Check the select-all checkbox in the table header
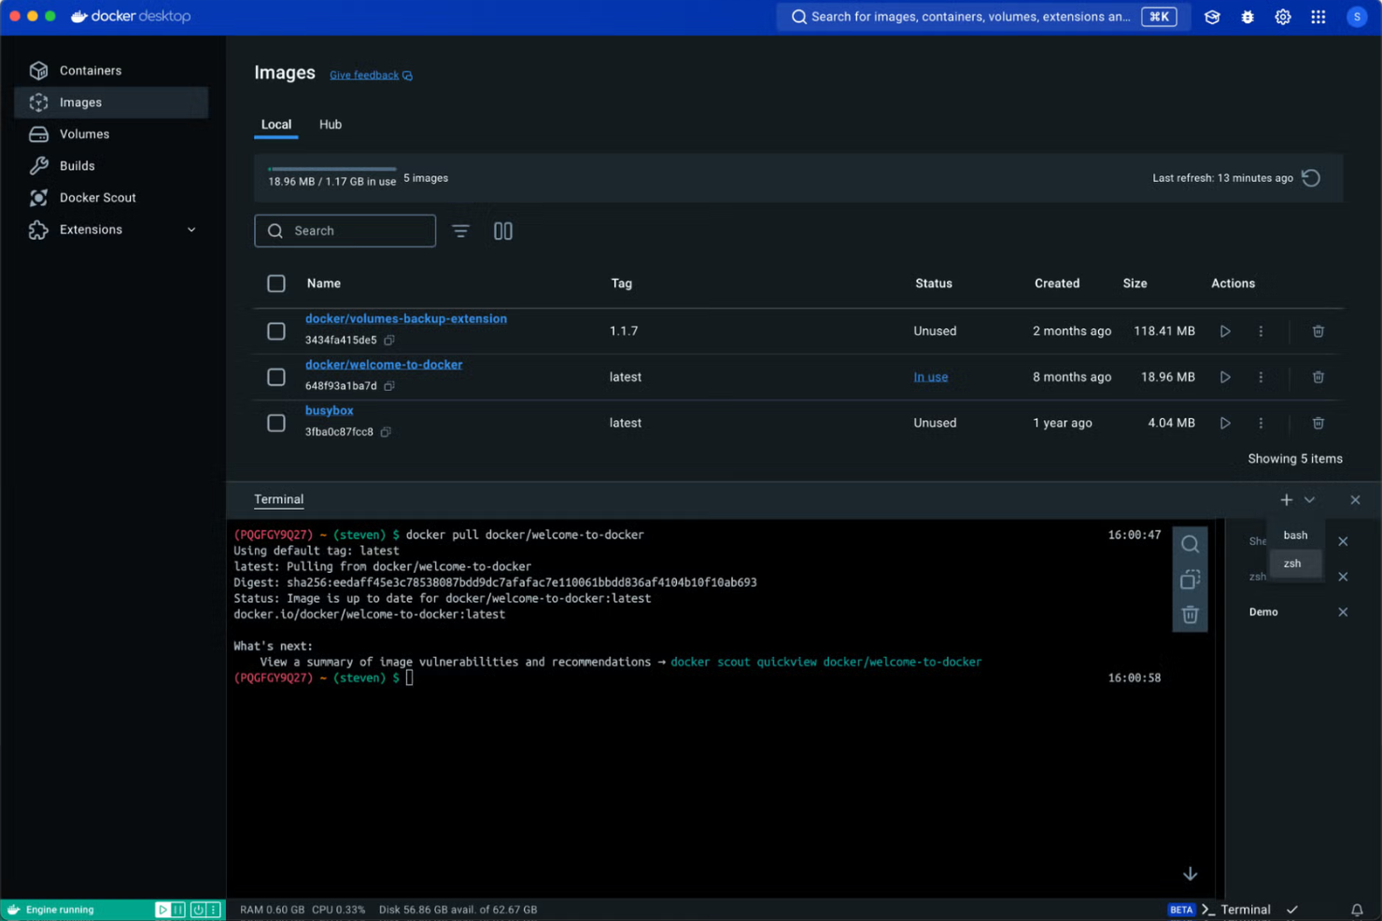Image resolution: width=1382 pixels, height=921 pixels. pos(276,283)
